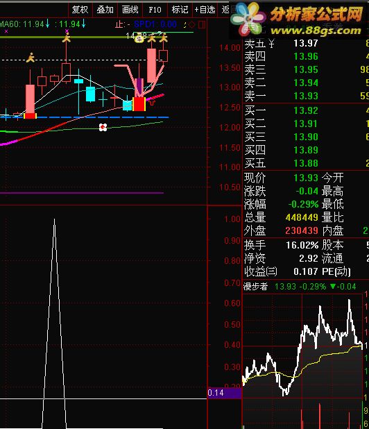Click the cyan down arrow after MA60 value
The height and width of the screenshot is (429, 369).
48,24
